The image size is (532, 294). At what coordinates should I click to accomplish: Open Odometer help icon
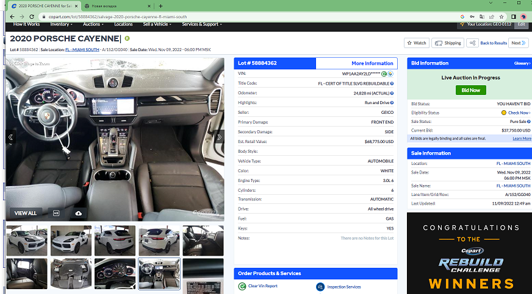click(392, 93)
